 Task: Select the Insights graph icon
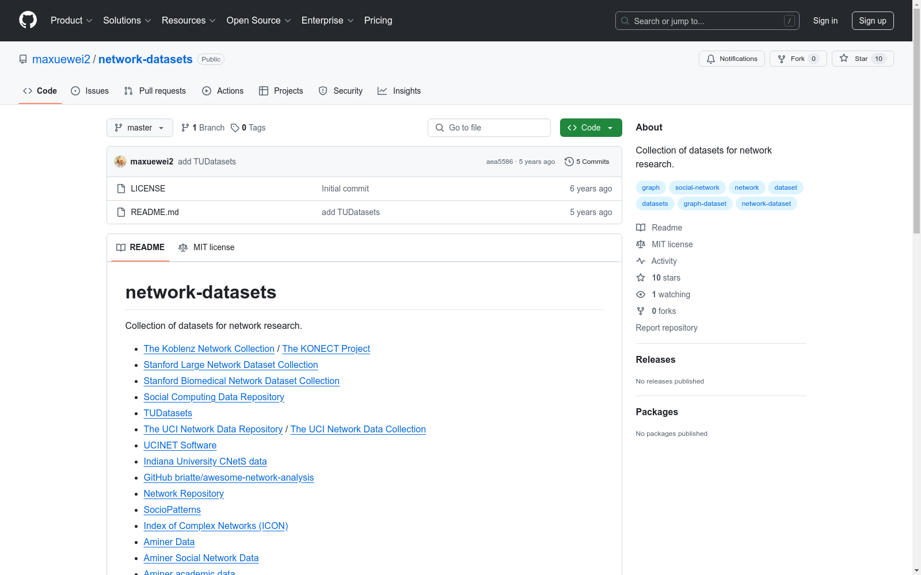382,91
